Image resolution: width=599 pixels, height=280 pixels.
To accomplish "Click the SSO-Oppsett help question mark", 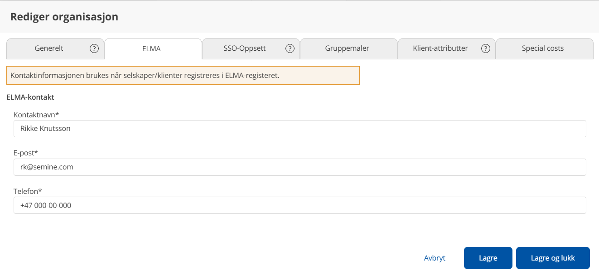I will click(x=290, y=48).
